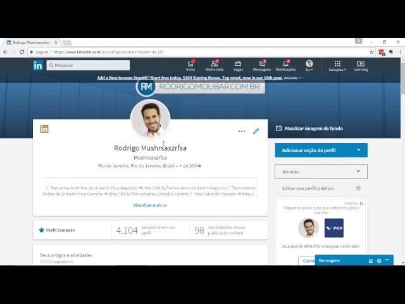Click the Seguro padlock security indicator
The width and height of the screenshot is (405, 304).
pos(39,52)
